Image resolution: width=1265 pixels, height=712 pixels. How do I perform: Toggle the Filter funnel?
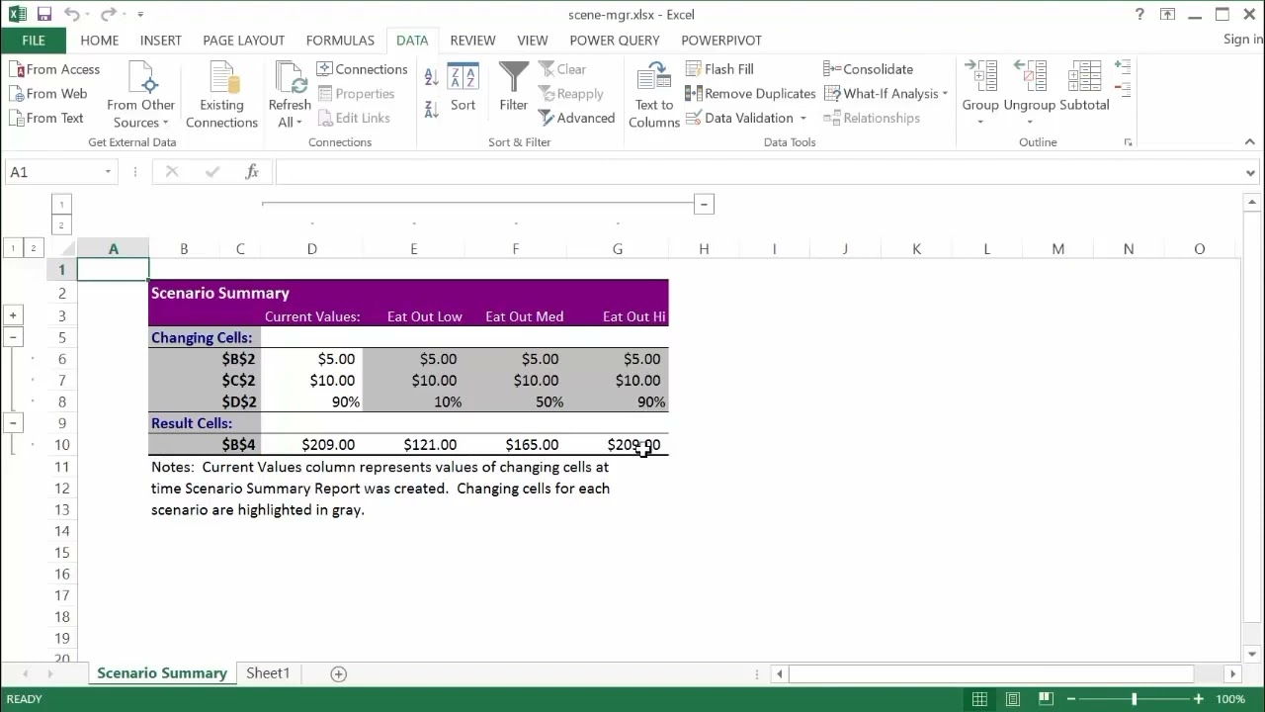pos(513,87)
